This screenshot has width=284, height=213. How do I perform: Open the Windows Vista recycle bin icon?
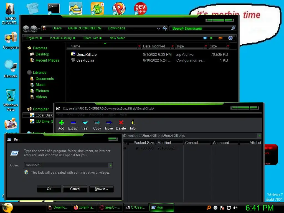coord(11,100)
